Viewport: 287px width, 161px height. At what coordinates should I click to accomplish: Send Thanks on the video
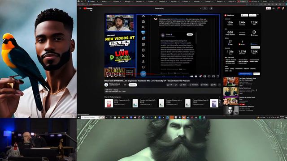[x=204, y=85]
